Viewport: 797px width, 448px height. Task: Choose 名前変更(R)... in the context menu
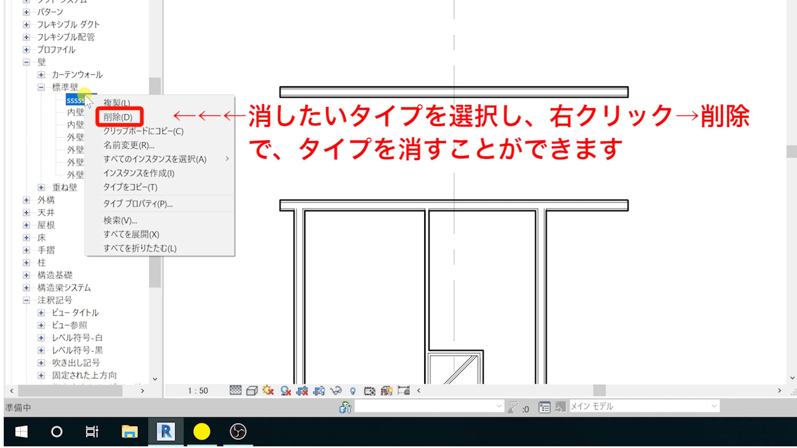129,145
